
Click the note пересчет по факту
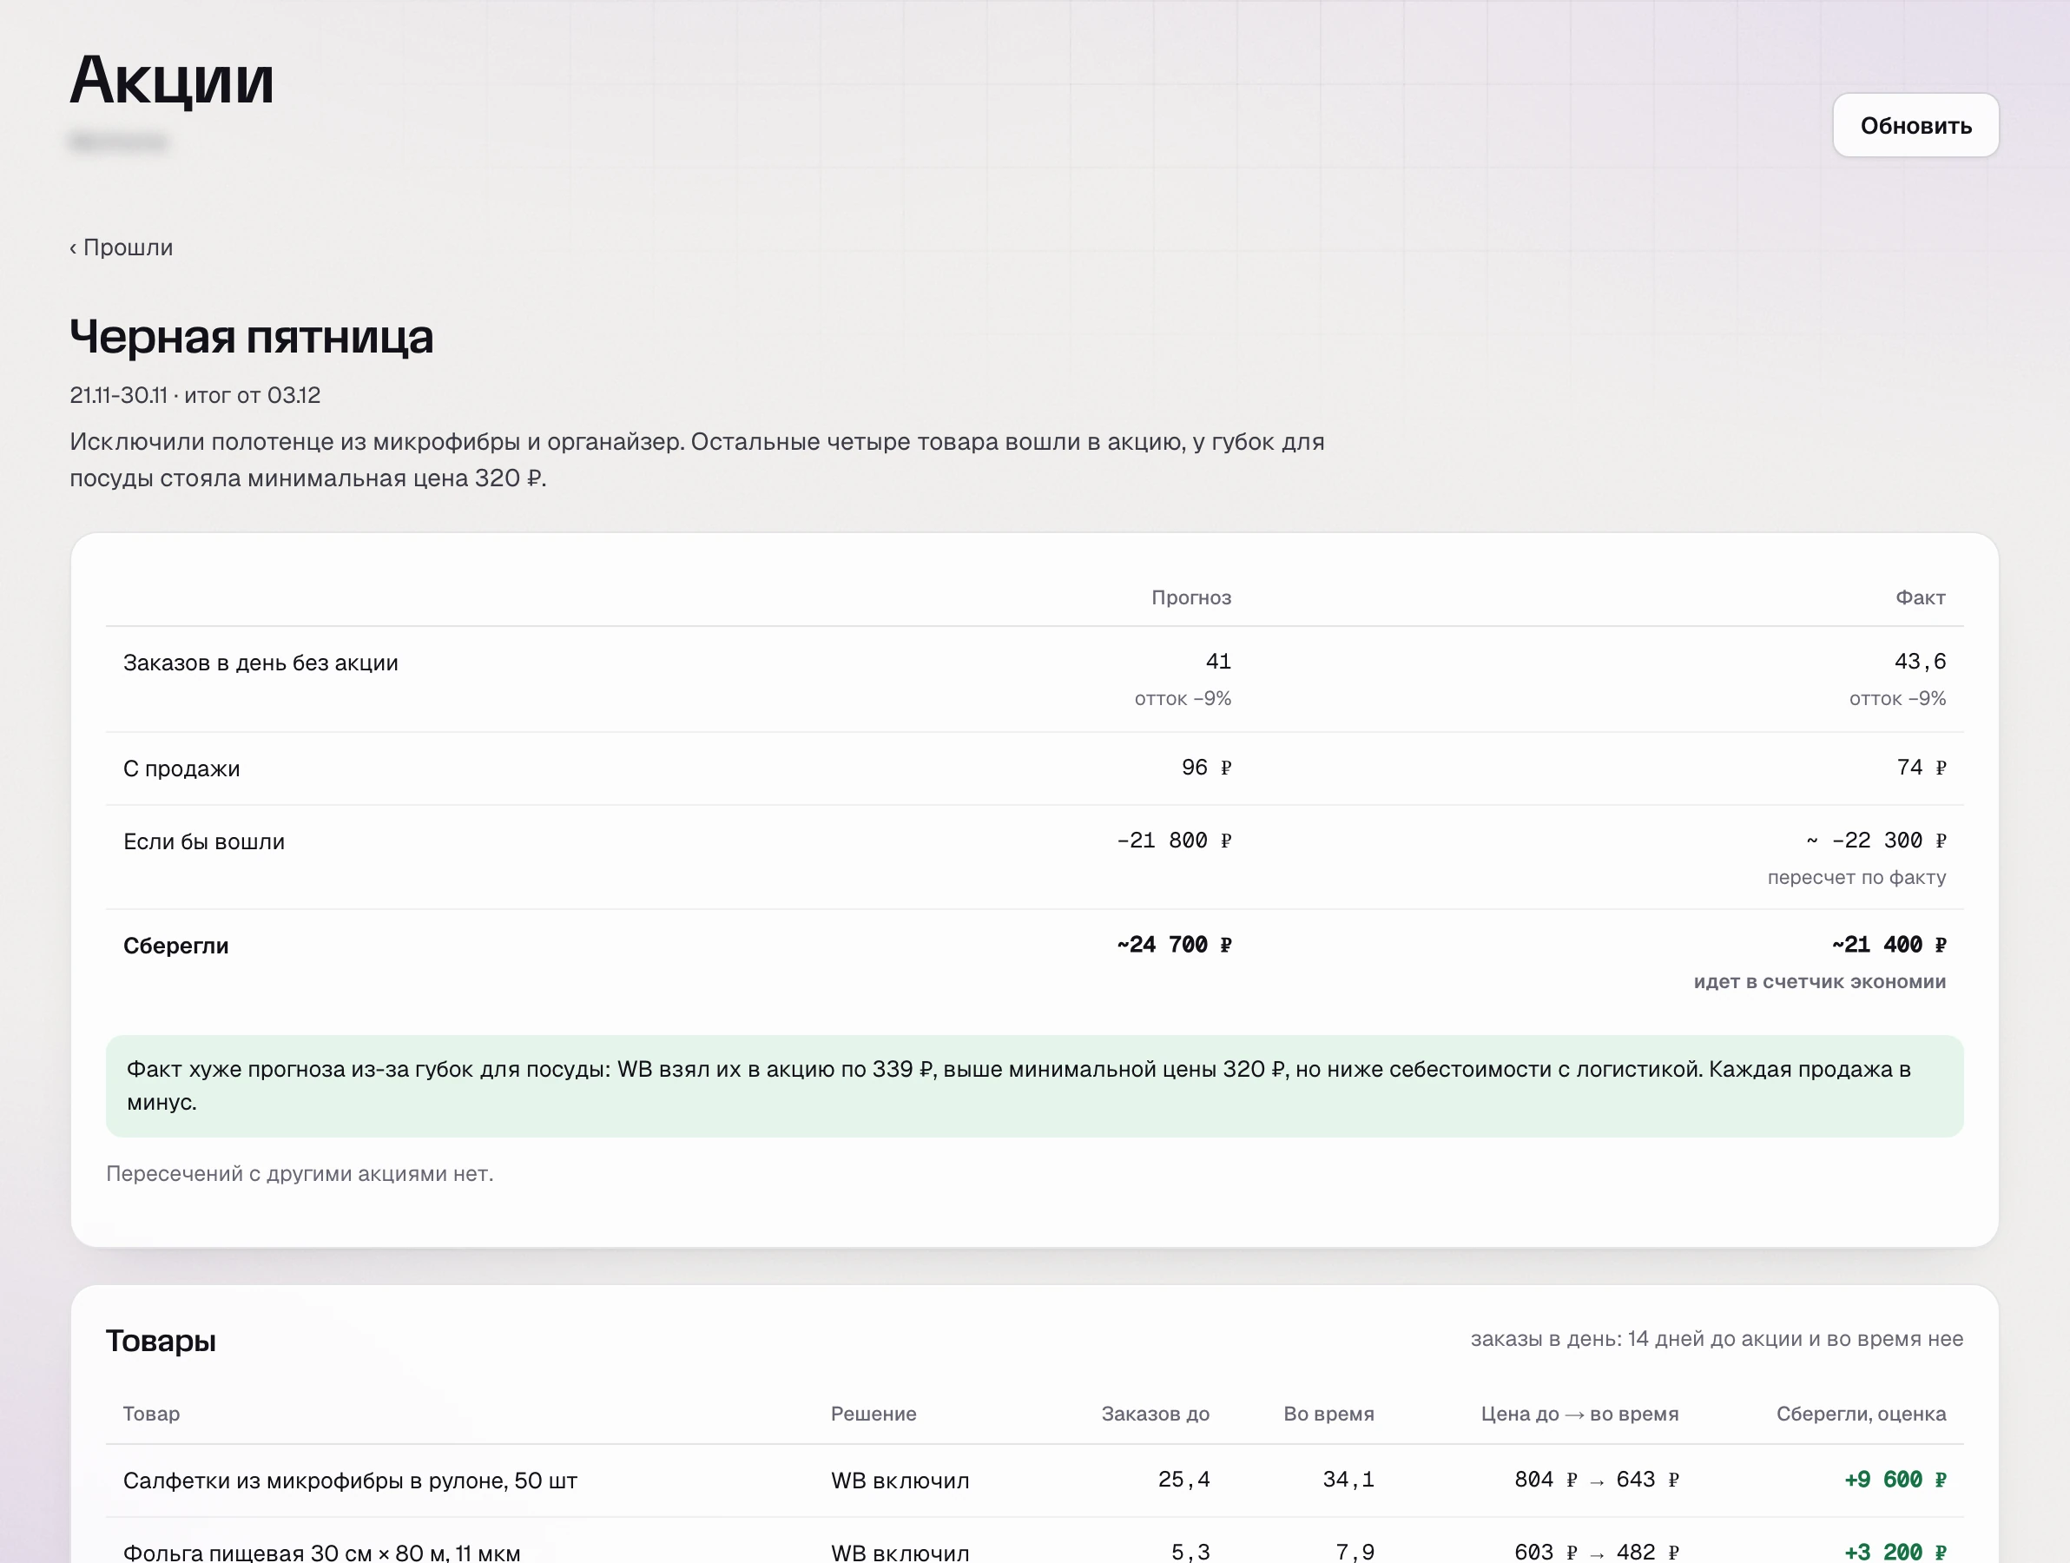pos(1856,877)
